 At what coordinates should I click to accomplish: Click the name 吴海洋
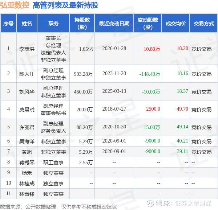click(x=27, y=141)
